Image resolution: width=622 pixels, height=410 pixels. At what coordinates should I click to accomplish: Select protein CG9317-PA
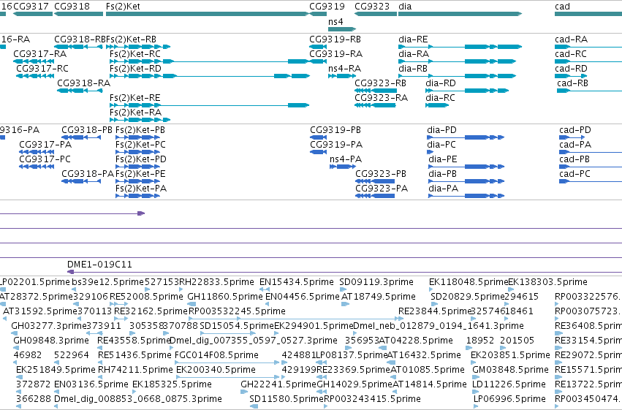pos(45,145)
